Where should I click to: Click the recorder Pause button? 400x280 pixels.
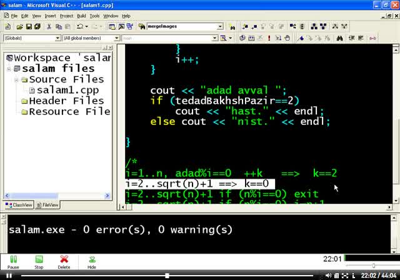13,262
